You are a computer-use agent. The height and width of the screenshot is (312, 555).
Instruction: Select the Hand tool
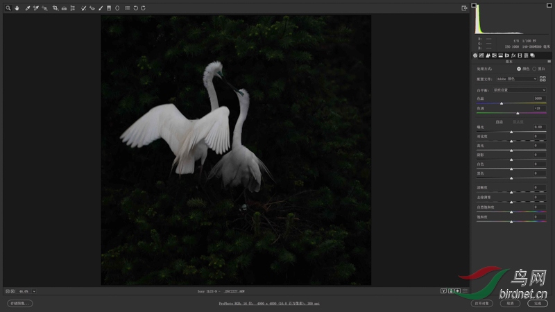click(x=16, y=8)
